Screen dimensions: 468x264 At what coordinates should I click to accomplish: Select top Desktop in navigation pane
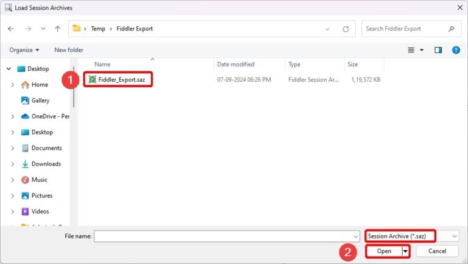38,69
